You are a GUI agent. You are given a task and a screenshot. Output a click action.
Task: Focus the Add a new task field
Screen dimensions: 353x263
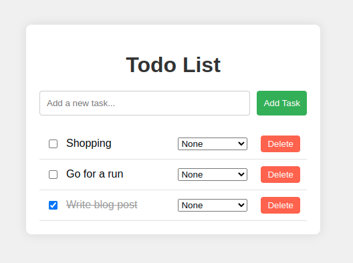[145, 103]
